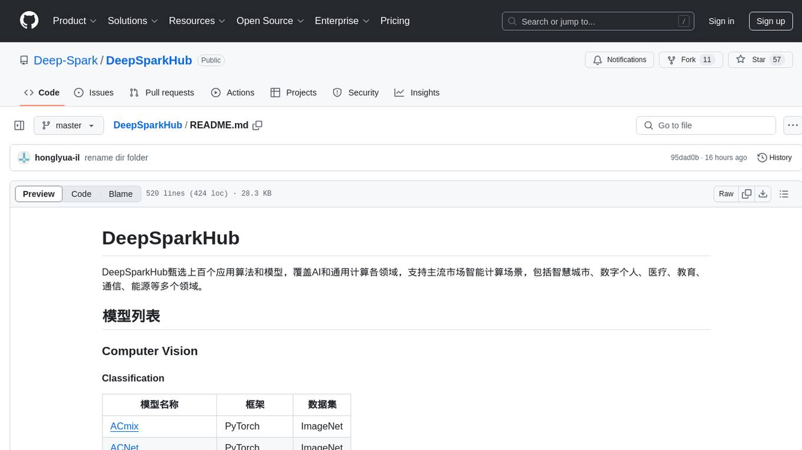Image resolution: width=802 pixels, height=450 pixels.
Task: Open the Deep-Spark owner link
Action: click(66, 60)
